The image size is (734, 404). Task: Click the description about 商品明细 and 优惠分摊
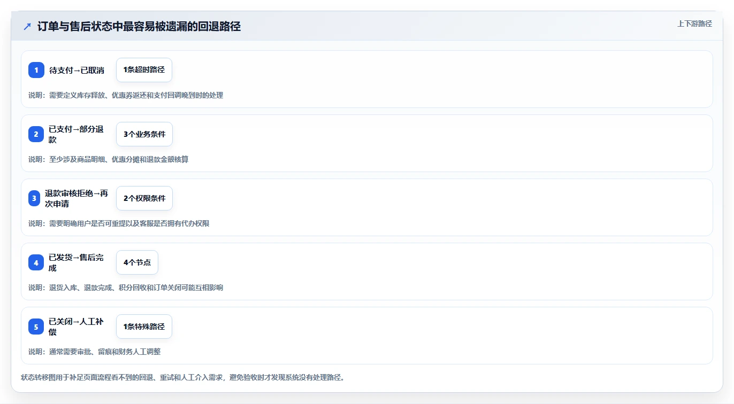point(108,159)
